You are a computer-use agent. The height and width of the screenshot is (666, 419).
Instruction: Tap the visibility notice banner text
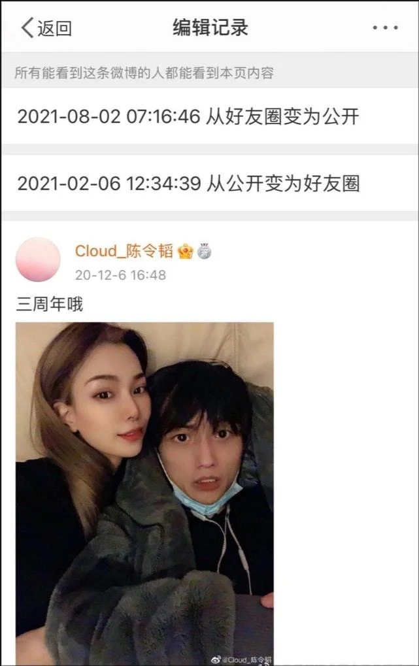144,73
